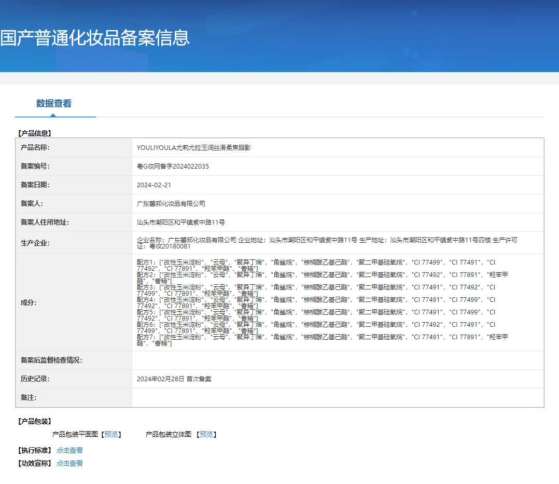Select the 备案后监督检查情况 row label
The height and width of the screenshot is (484, 559).
[x=51, y=360]
